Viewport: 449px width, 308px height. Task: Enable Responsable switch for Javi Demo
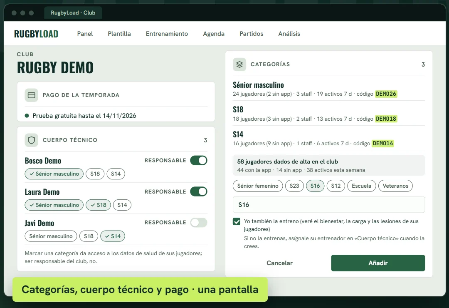coord(199,223)
